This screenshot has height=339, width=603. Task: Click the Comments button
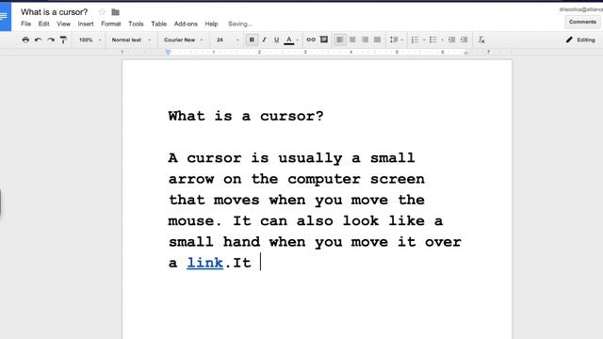click(582, 22)
